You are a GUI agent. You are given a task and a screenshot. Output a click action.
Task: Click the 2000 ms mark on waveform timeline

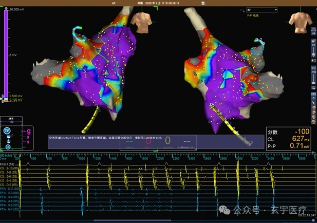click(160, 158)
